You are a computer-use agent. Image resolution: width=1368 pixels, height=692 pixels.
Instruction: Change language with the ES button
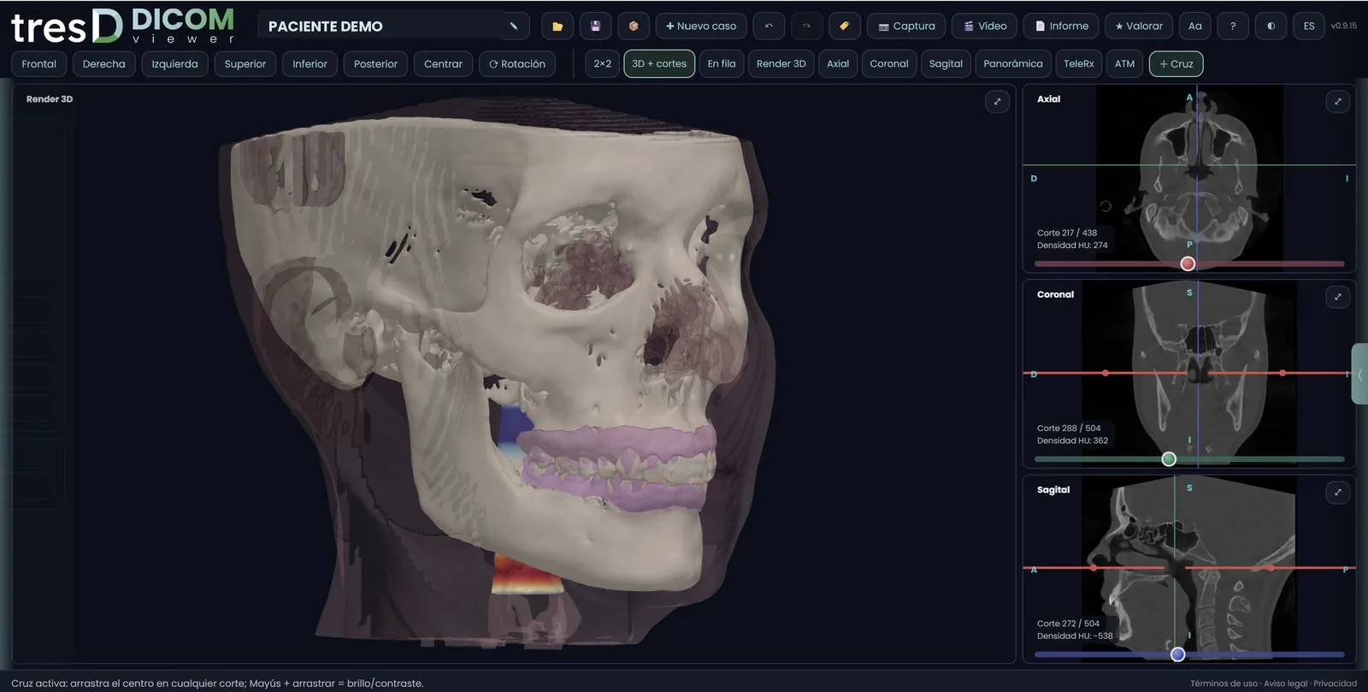coord(1309,26)
